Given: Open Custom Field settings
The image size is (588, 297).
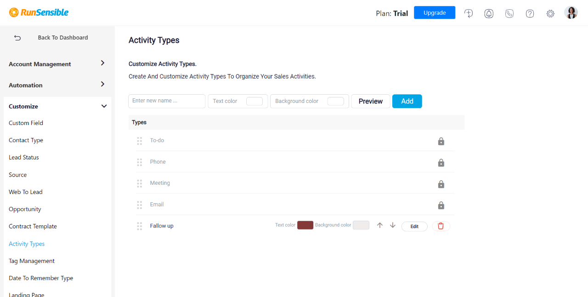Looking at the screenshot, I should [26, 123].
